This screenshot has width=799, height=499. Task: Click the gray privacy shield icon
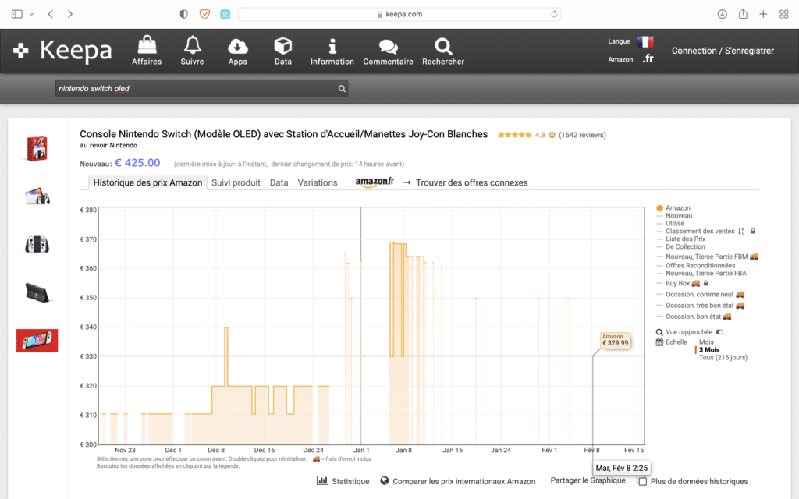tap(184, 14)
